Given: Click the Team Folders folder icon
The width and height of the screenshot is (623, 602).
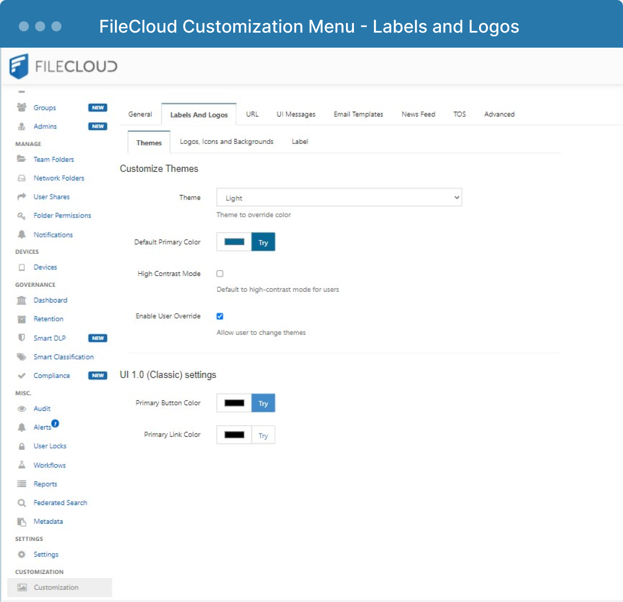Looking at the screenshot, I should [x=22, y=159].
